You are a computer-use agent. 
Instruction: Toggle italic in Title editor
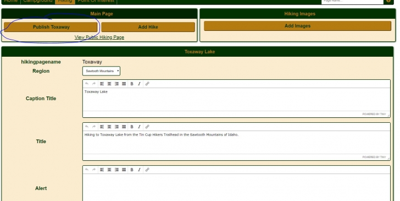coord(140,127)
